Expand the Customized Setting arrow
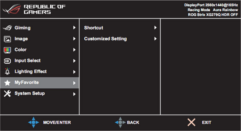Image resolution: width=241 pixels, height=131 pixels. (x=155, y=39)
